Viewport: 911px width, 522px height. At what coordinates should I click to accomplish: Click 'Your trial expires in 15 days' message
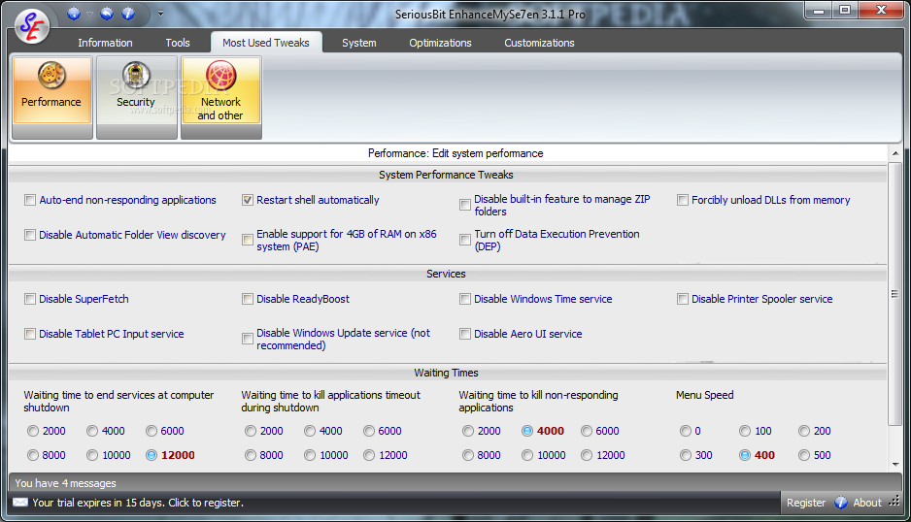pos(138,503)
